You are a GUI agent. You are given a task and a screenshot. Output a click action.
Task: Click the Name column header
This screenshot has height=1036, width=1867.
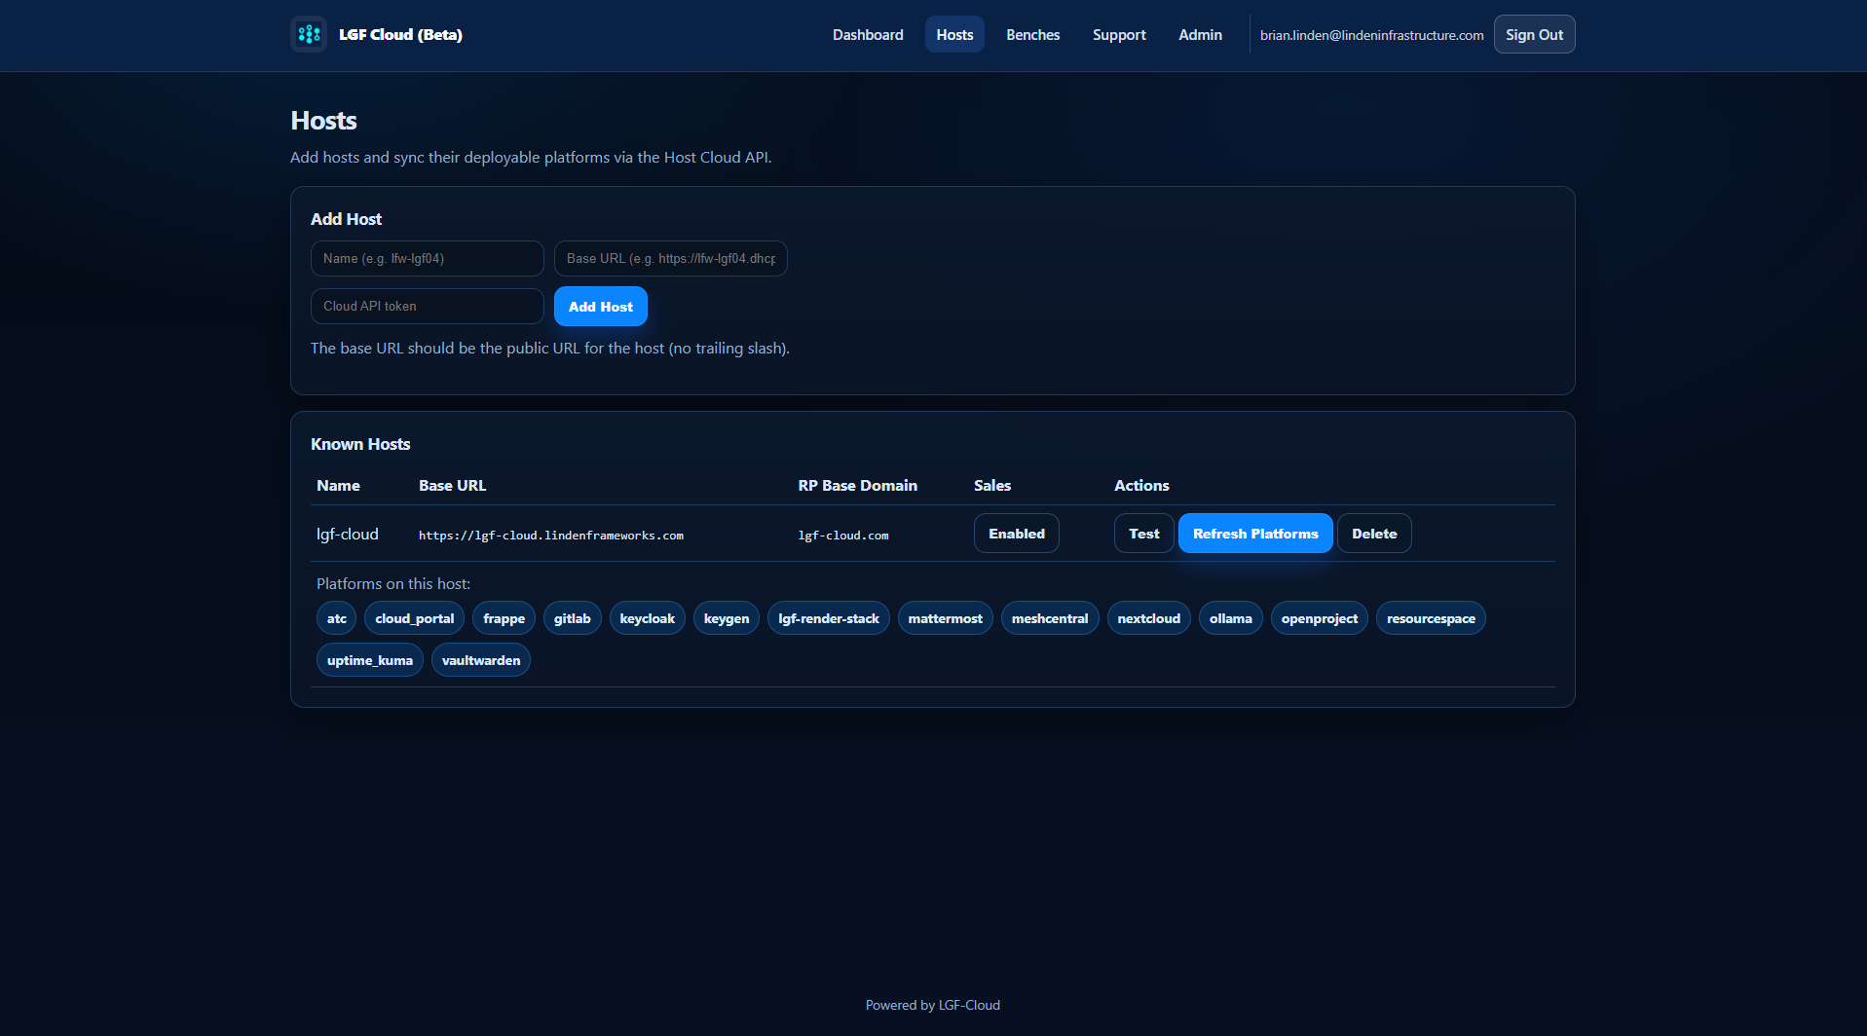pos(338,485)
